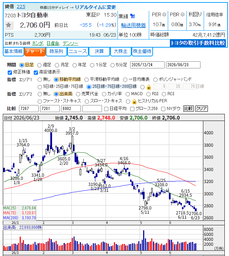Screen dimensions: 229x256
Task: Open the 日産自 comparison stock link
Action: click(x=53, y=43)
